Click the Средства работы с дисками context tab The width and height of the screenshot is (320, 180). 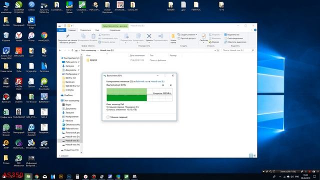point(115,26)
